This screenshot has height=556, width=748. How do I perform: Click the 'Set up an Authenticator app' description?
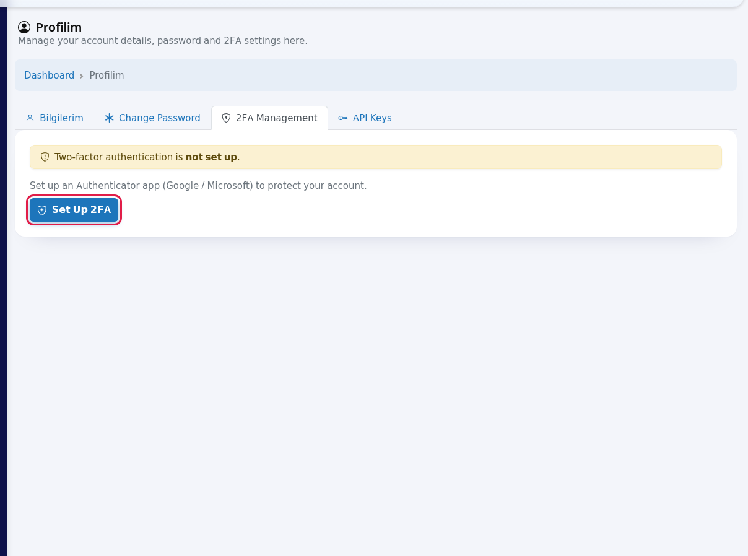pyautogui.click(x=198, y=185)
